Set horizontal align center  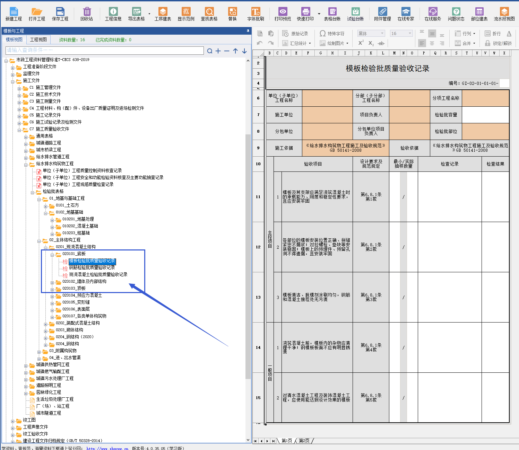click(432, 43)
